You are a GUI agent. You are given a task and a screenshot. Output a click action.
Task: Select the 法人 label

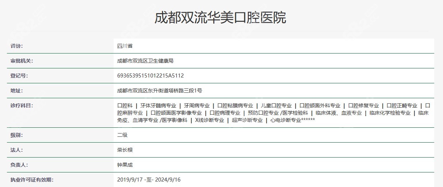pos(16,150)
